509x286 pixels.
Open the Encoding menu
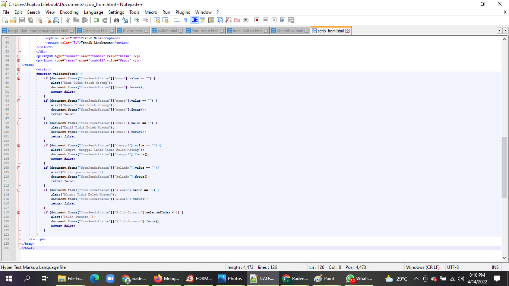(x=69, y=12)
